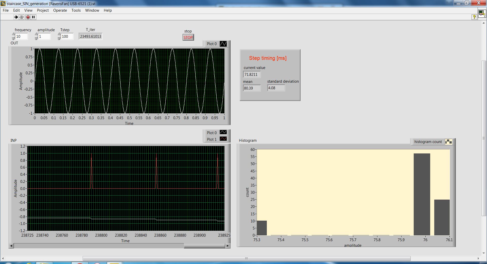Click the INP graph Time axis label
The height and width of the screenshot is (264, 487).
coord(125,241)
